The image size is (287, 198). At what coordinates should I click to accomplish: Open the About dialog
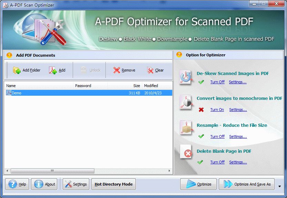pos(44,184)
